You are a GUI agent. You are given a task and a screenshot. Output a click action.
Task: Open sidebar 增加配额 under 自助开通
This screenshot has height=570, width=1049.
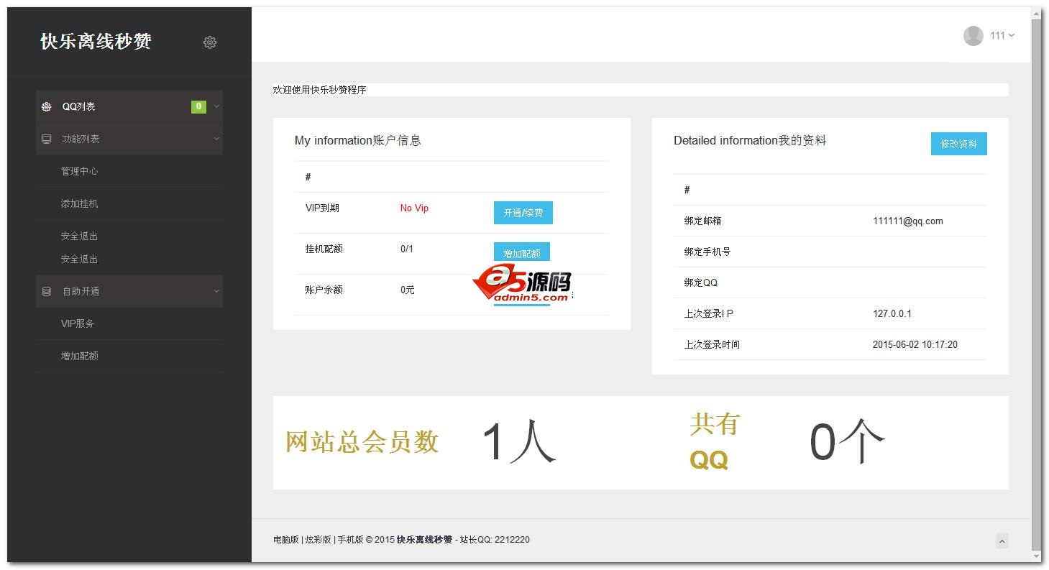pos(79,356)
